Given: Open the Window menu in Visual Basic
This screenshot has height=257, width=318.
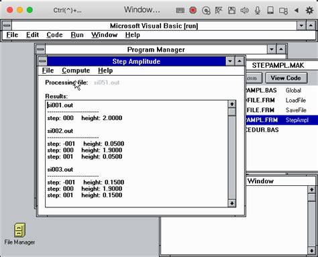Looking at the screenshot, I should pyautogui.click(x=105, y=35).
